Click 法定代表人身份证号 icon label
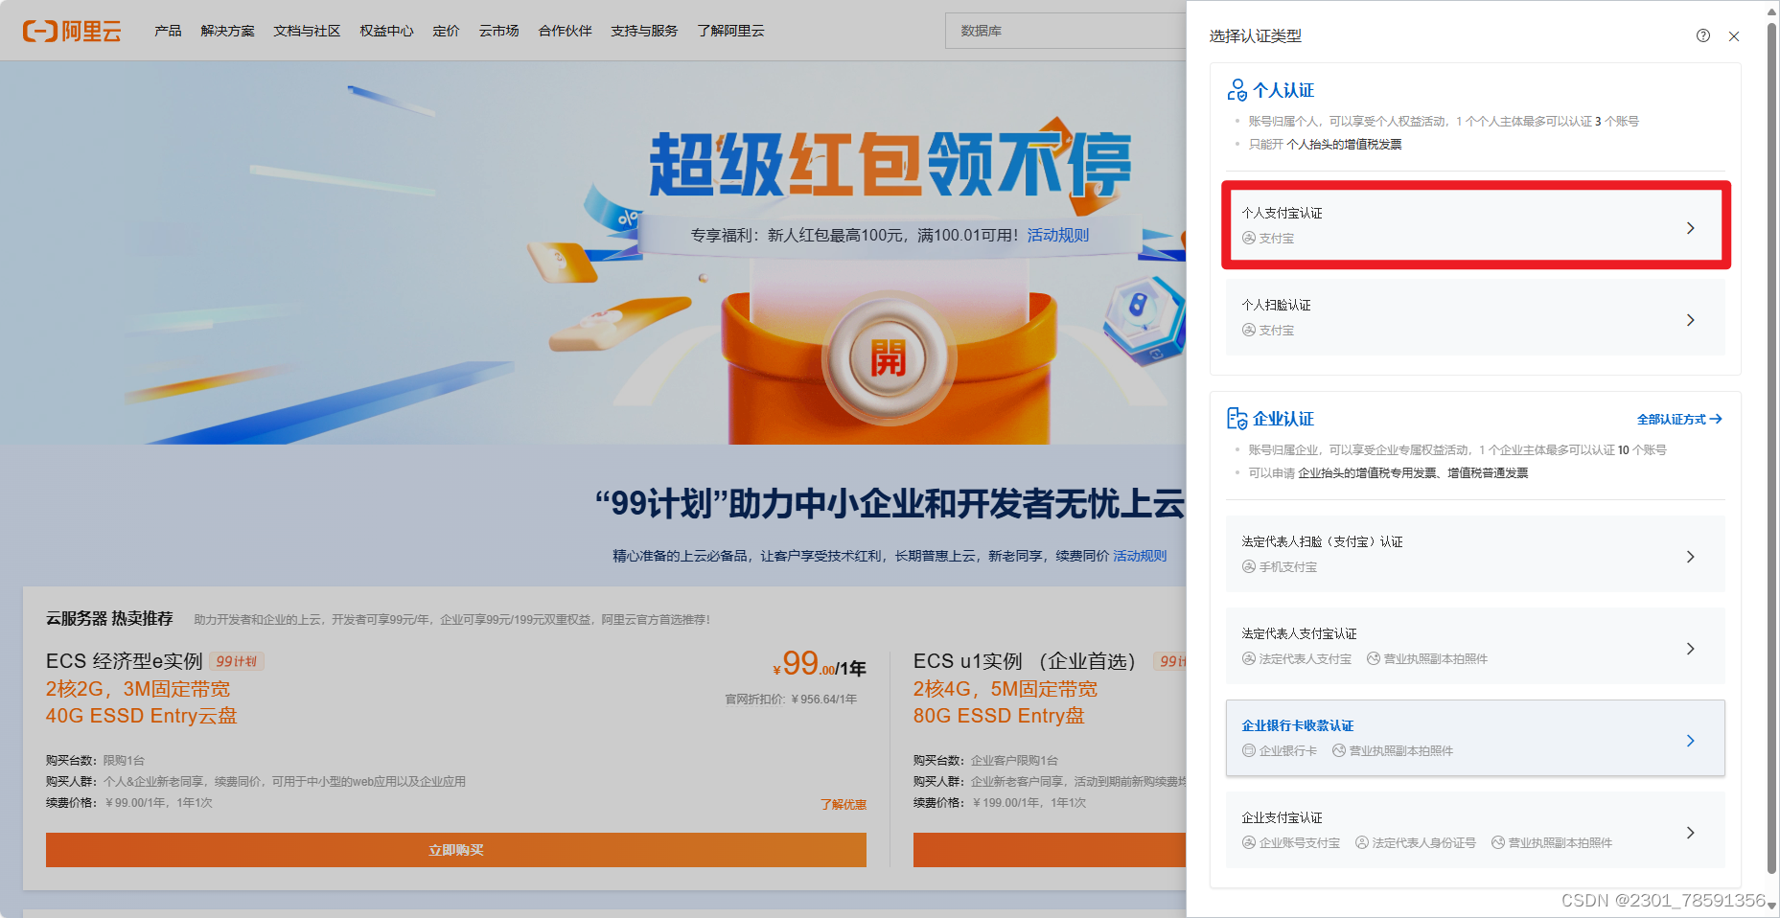Screen dimensions: 1780x918 [1416, 842]
